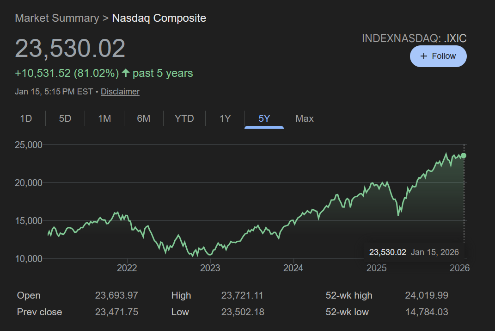495x331 pixels.
Task: Open the Market Summary breadcrumb
Action: pyautogui.click(x=57, y=18)
